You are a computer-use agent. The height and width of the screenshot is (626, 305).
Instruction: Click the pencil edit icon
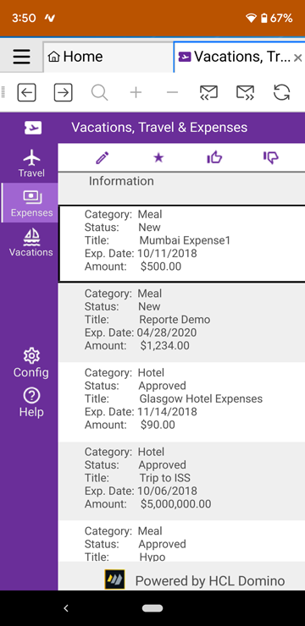(103, 158)
